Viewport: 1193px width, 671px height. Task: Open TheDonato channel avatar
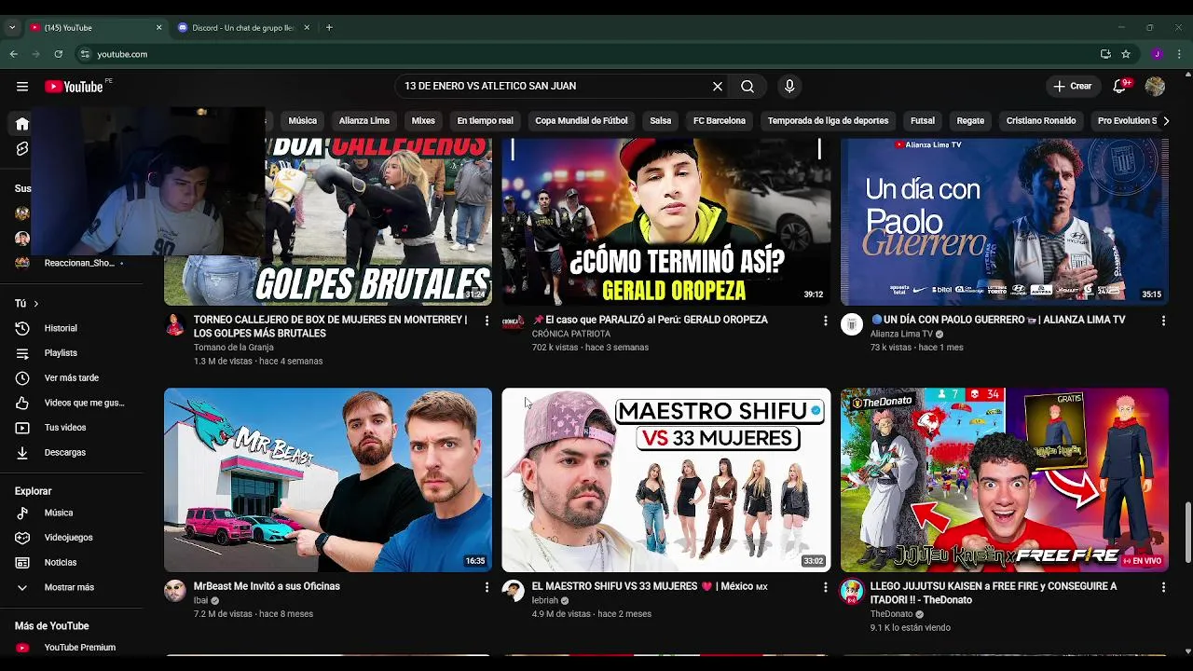[852, 591]
